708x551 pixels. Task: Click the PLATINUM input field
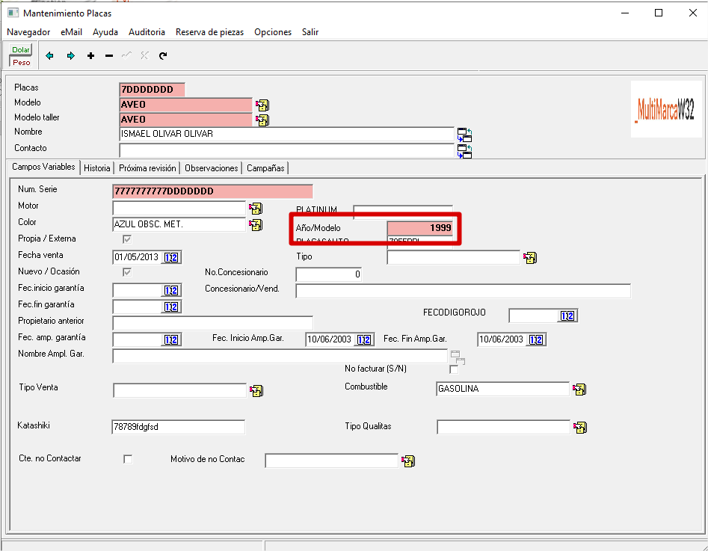tap(403, 212)
